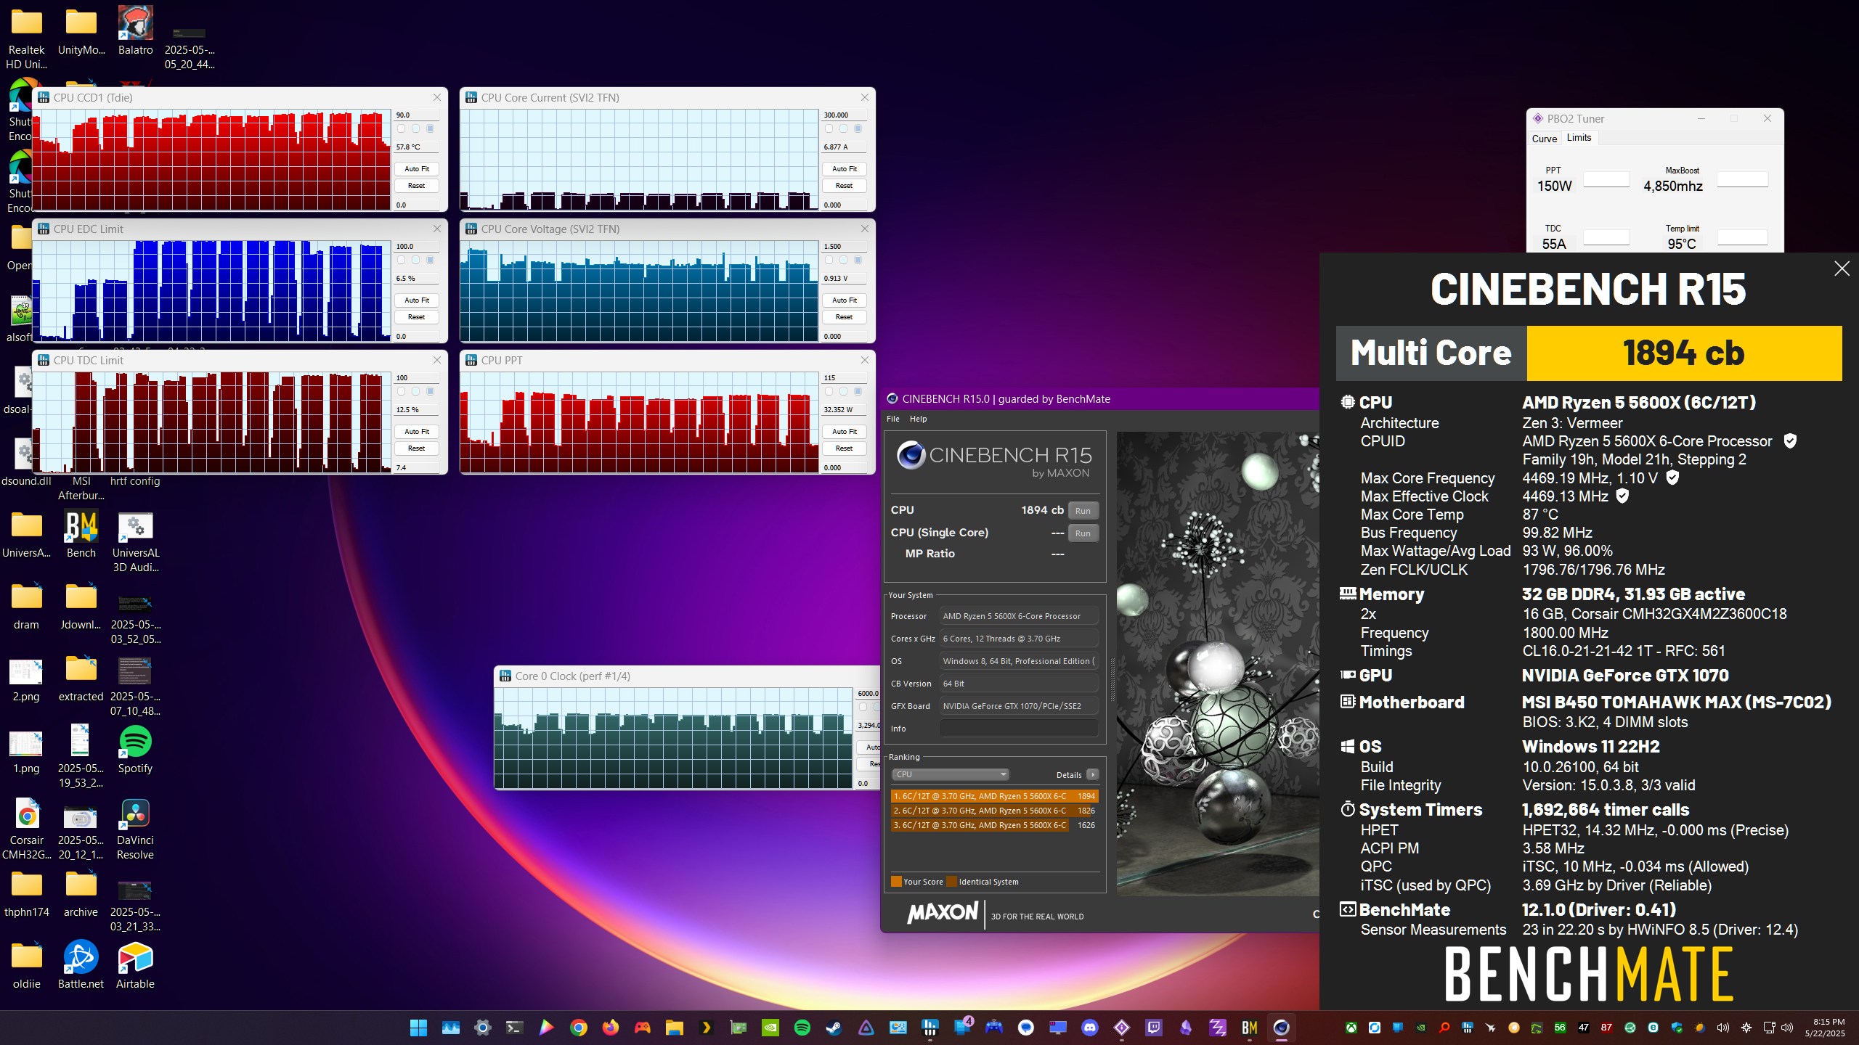The image size is (1859, 1045).
Task: Open File Explorer from the taskbar
Action: click(674, 1028)
